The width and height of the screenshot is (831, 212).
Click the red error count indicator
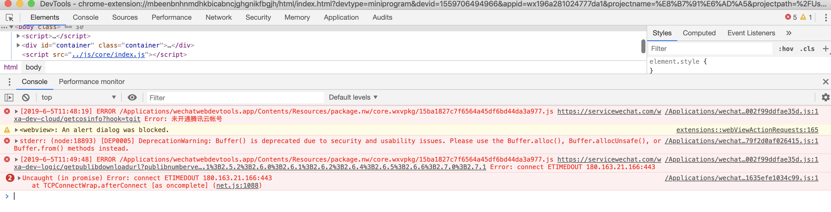[x=791, y=17]
